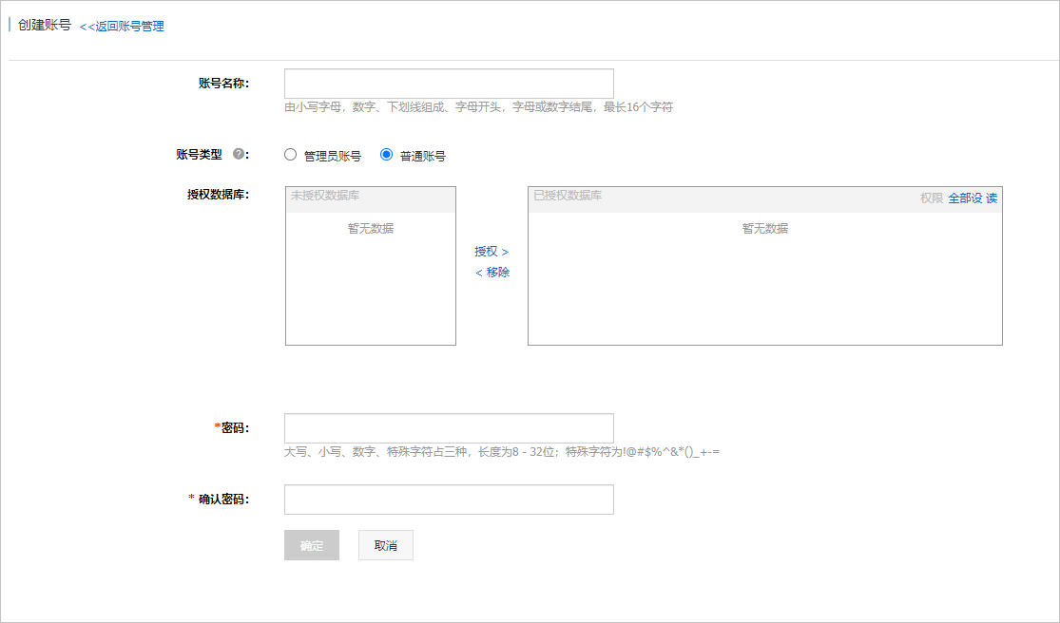1060x623 pixels.
Task: Click the 授权 > transfer control
Action: [x=491, y=252]
